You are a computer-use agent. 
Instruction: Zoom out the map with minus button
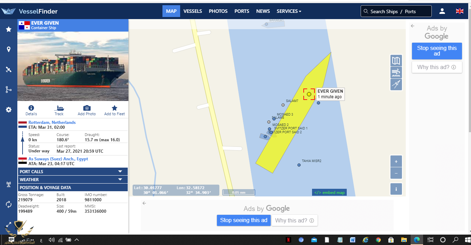pos(396,173)
